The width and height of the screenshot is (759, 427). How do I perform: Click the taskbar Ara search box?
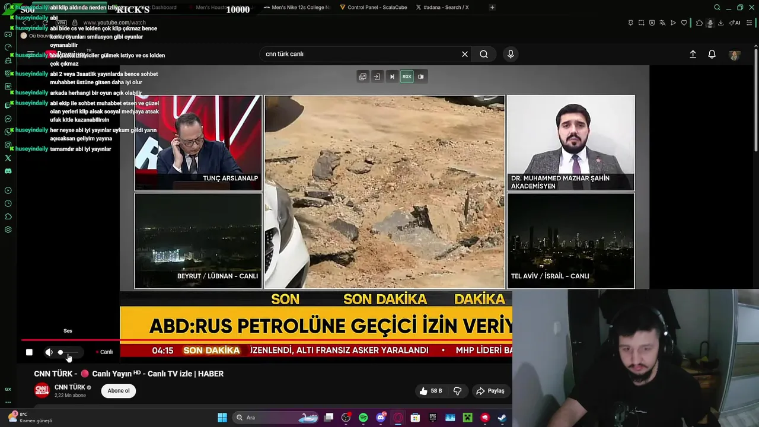pyautogui.click(x=276, y=418)
